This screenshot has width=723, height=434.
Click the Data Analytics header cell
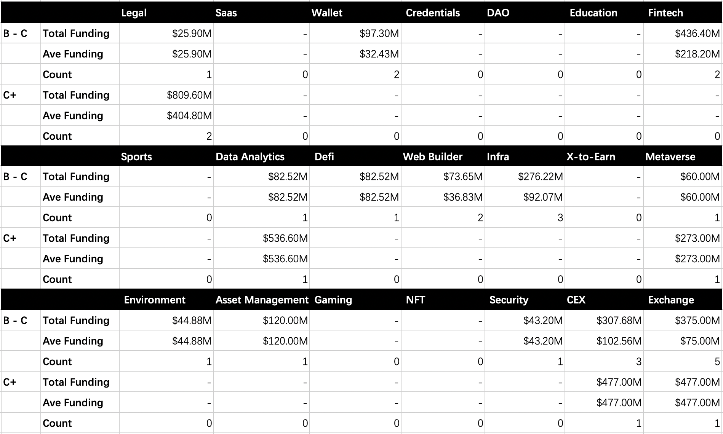pos(262,156)
